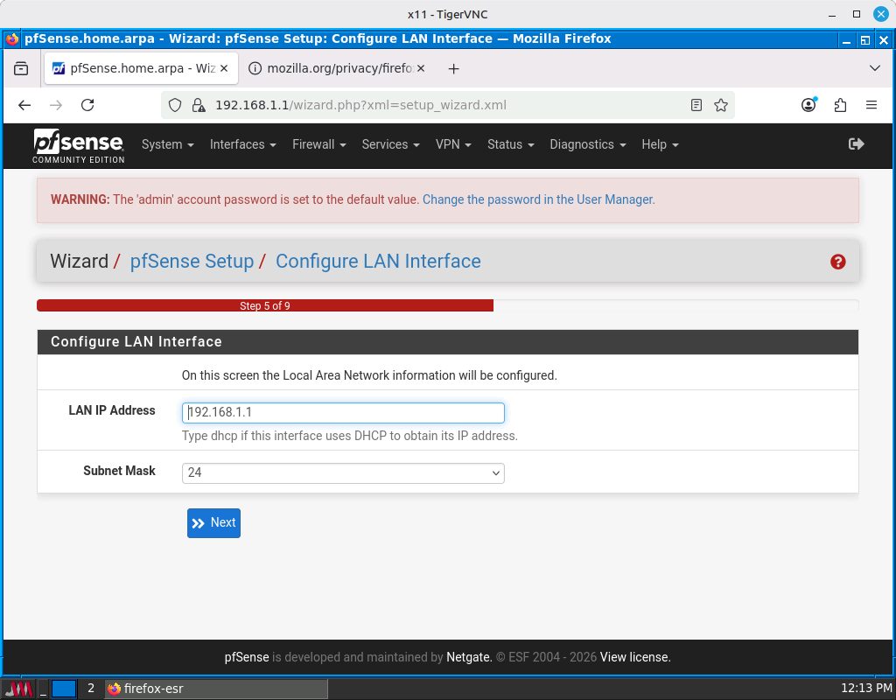896x700 pixels.
Task: Expand the Diagnostics menu
Action: [587, 144]
